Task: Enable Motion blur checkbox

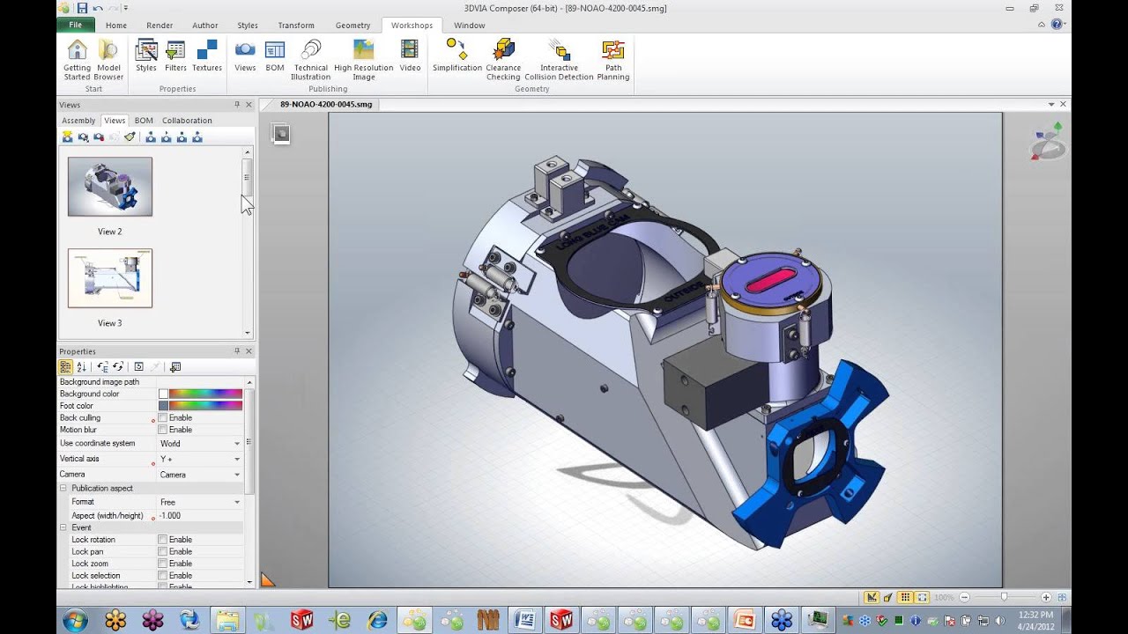Action: pyautogui.click(x=163, y=430)
